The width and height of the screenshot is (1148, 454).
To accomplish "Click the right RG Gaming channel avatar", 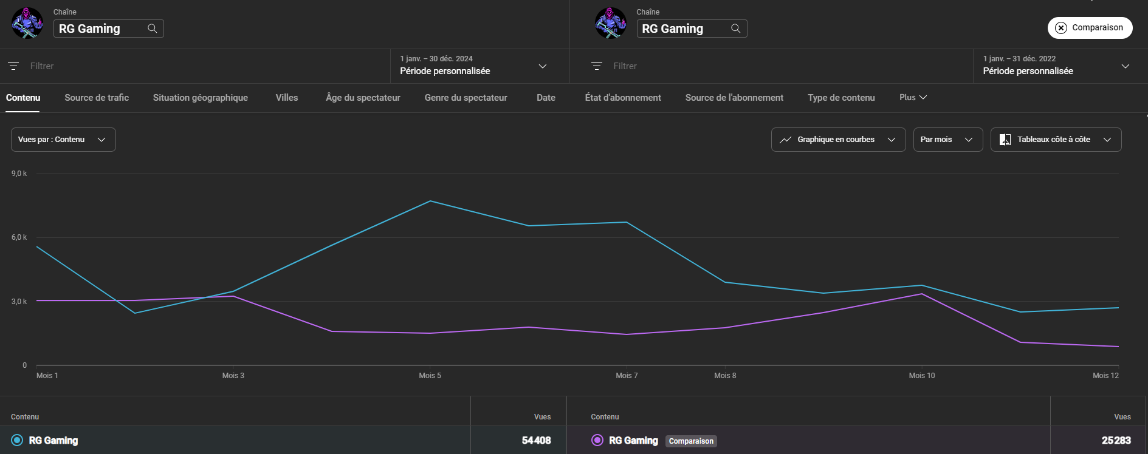I will pos(611,23).
